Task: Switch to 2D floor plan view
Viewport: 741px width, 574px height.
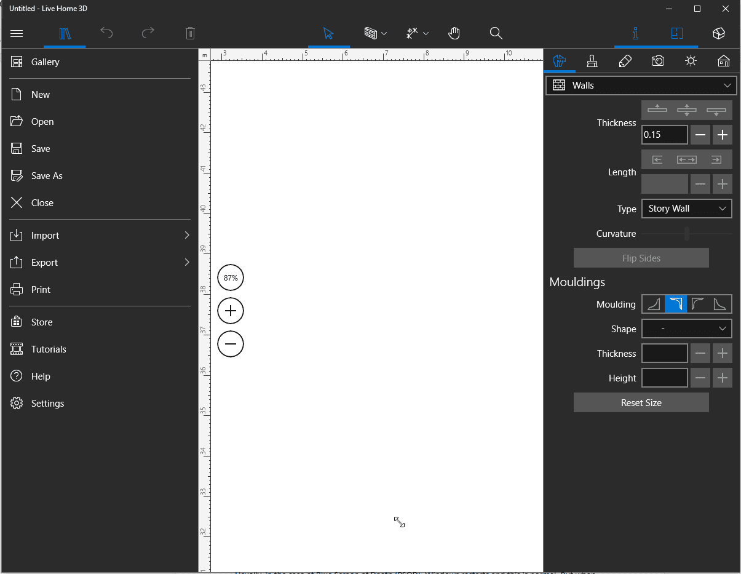Action: point(677,33)
